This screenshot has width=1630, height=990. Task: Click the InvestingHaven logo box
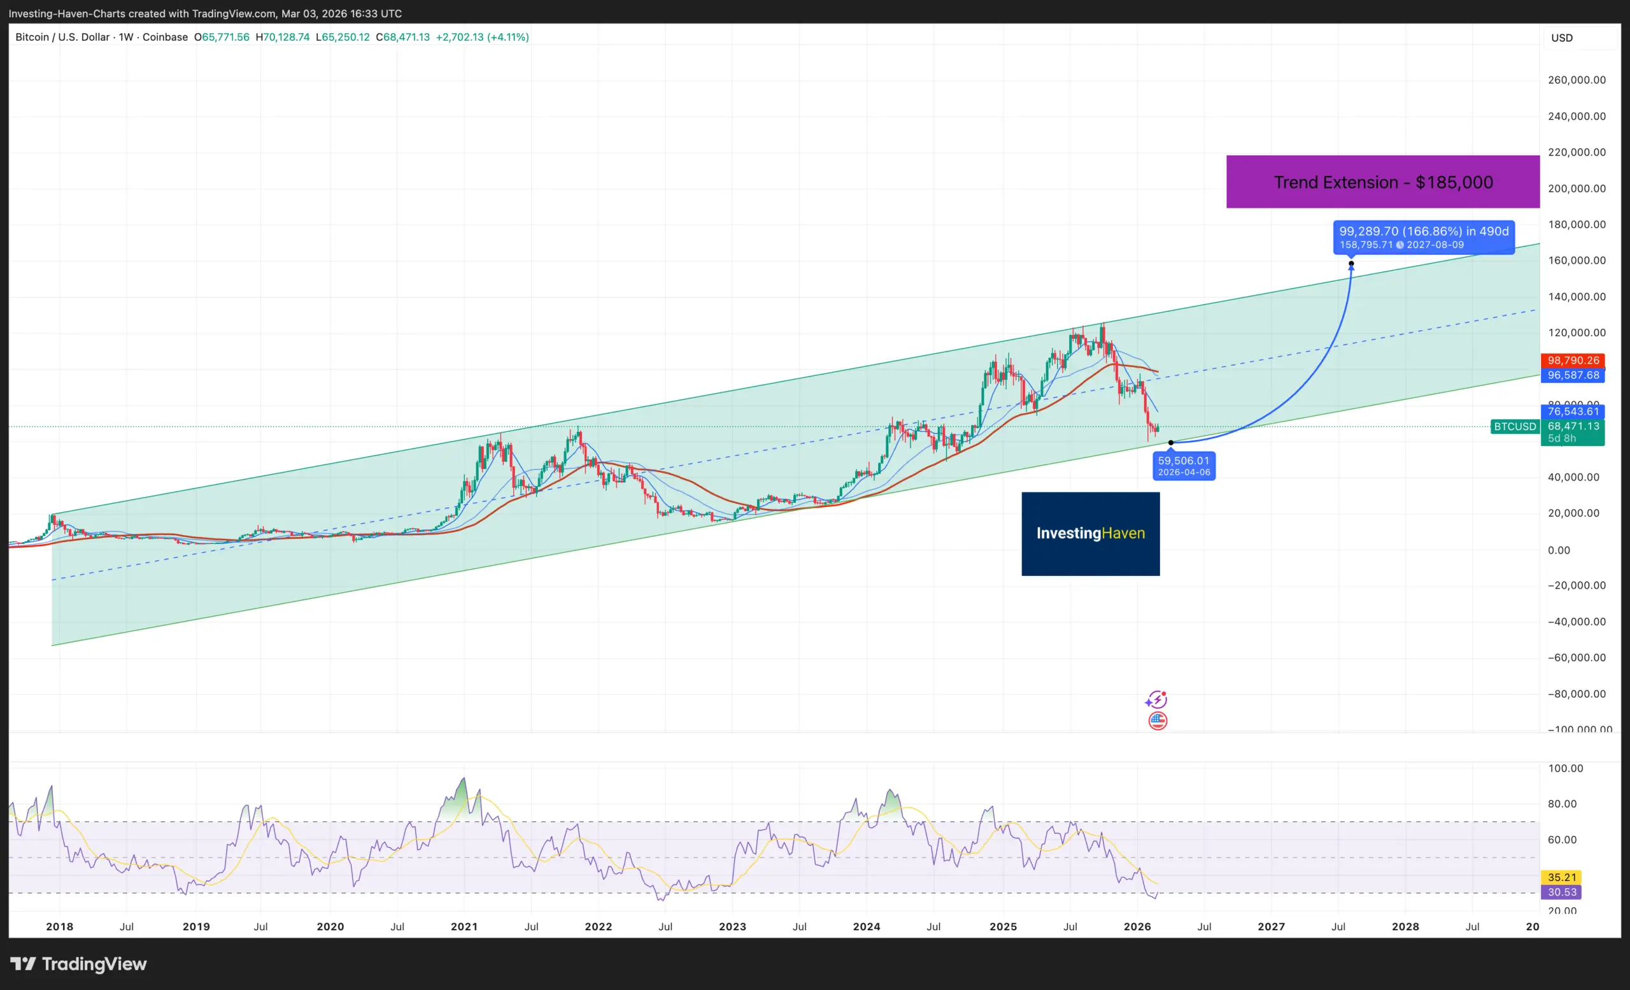point(1090,533)
